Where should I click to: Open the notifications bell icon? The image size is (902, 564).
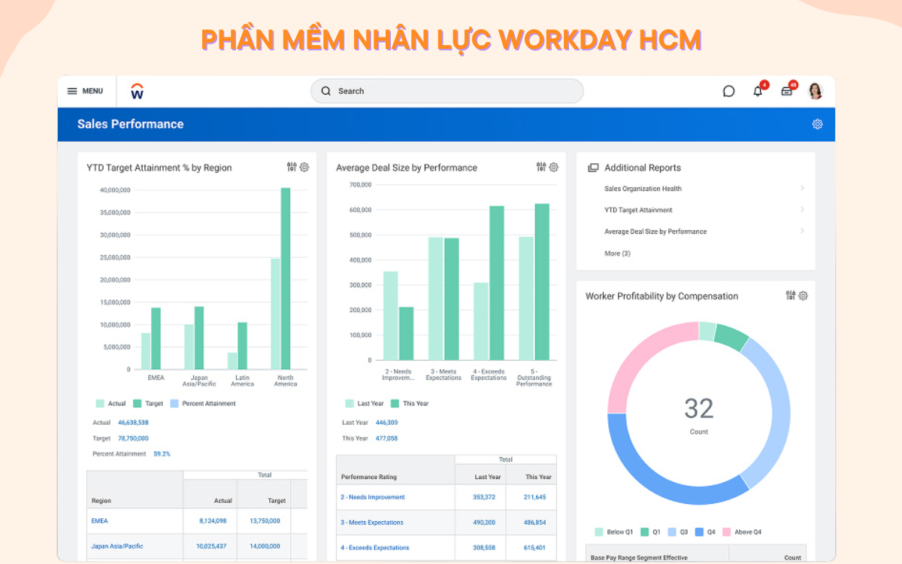pyautogui.click(x=758, y=91)
